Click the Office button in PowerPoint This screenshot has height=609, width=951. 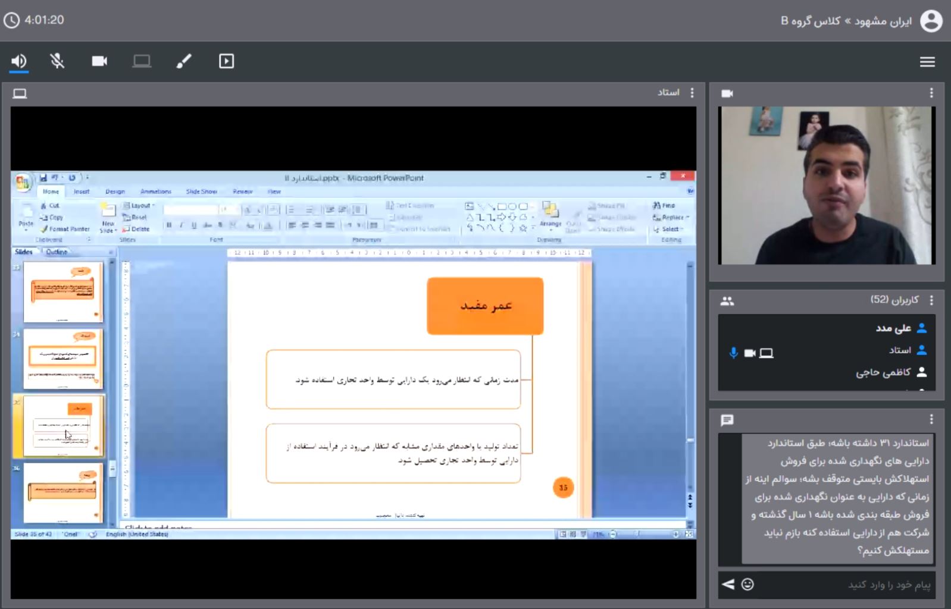23,183
